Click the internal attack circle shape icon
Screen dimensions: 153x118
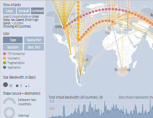(x=9, y=113)
